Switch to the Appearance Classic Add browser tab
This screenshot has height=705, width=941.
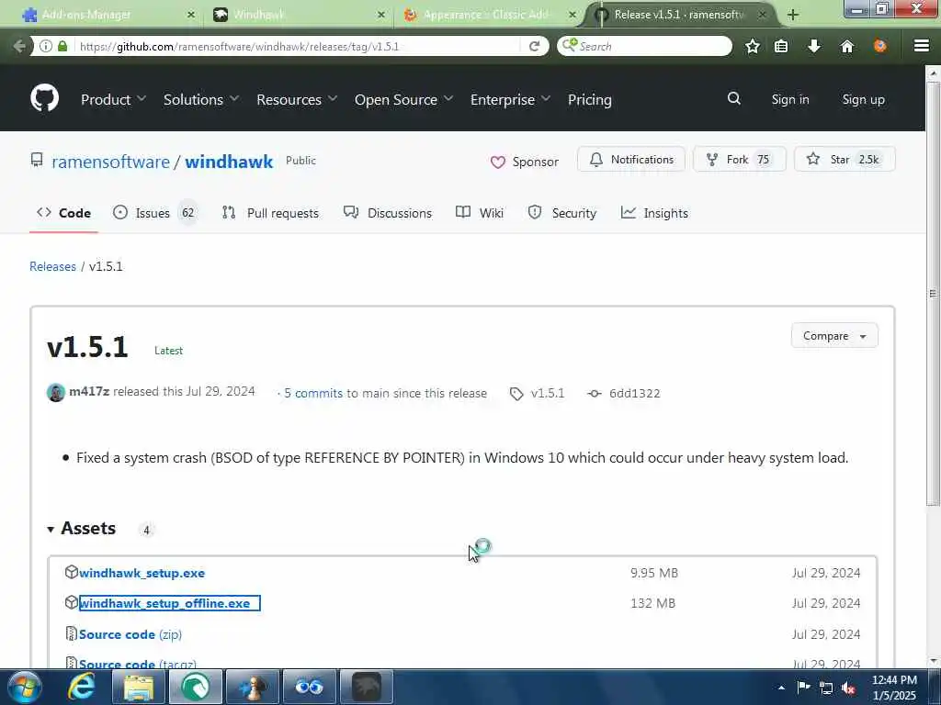[x=489, y=15]
